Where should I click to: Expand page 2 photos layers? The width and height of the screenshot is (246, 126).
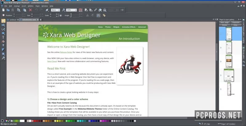[x=221, y=48]
